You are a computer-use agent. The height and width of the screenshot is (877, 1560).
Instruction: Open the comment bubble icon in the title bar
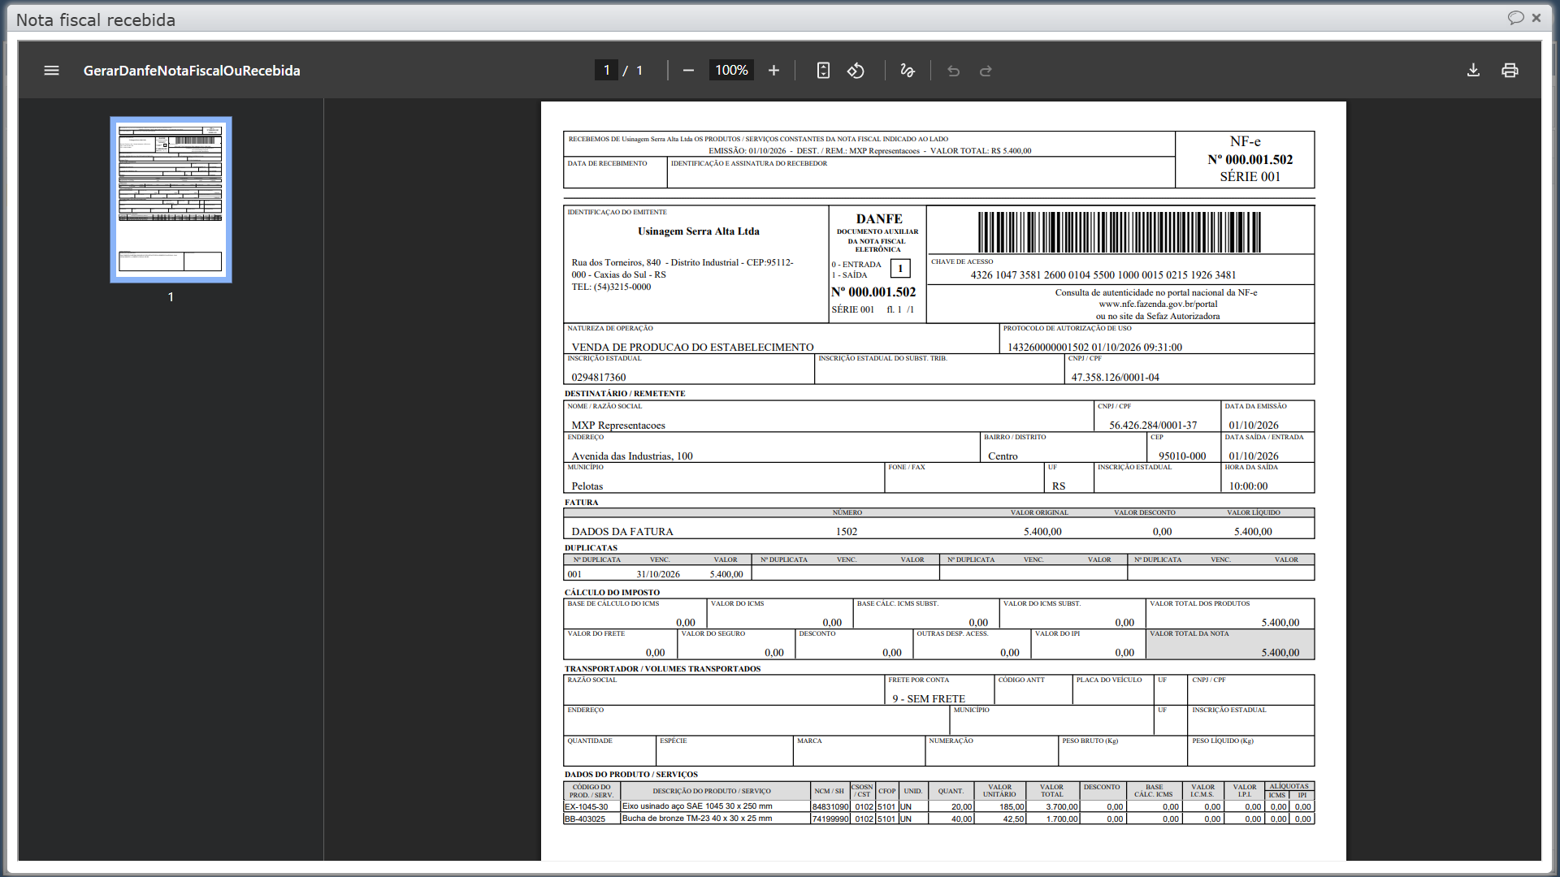tap(1515, 18)
